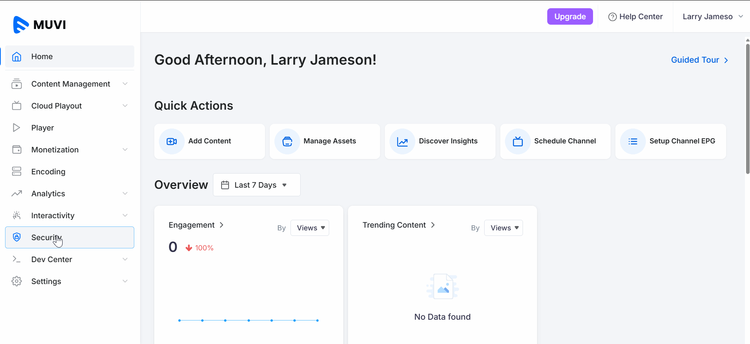Viewport: 750px width, 344px height.
Task: Open Settings in the sidebar
Action: pyautogui.click(x=46, y=281)
